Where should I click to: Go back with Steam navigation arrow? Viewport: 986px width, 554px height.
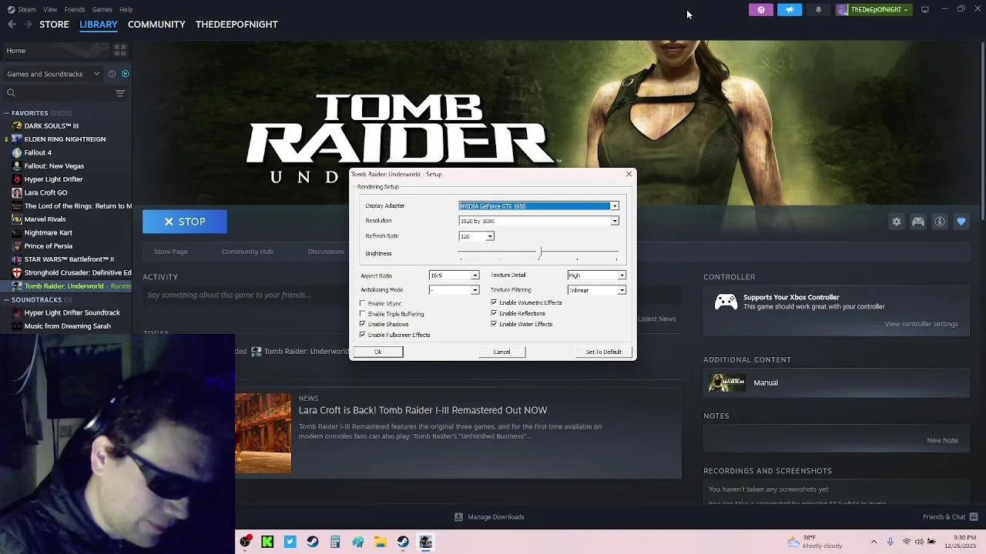pyautogui.click(x=12, y=25)
